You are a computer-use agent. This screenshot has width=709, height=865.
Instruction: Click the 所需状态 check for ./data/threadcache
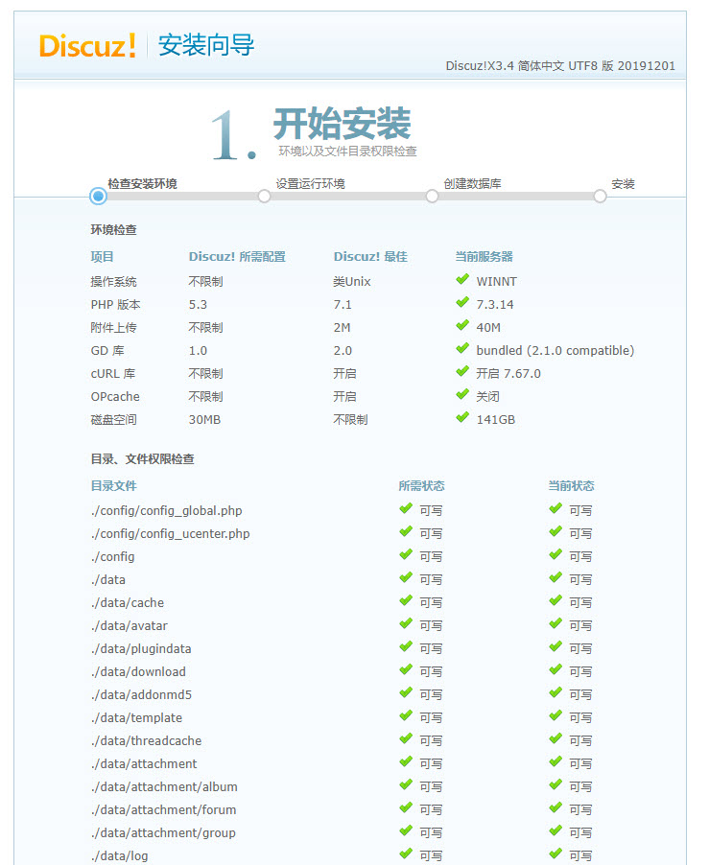pyautogui.click(x=406, y=738)
